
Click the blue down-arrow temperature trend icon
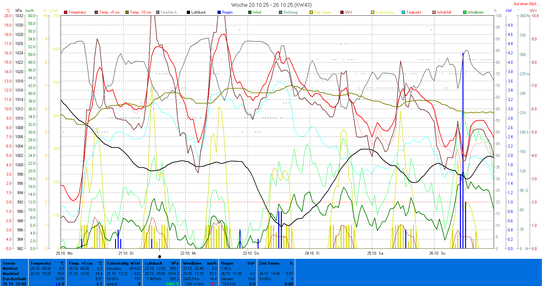click(x=57, y=284)
